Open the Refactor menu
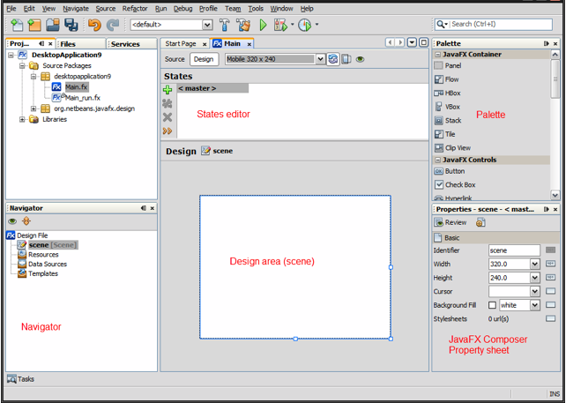 135,9
